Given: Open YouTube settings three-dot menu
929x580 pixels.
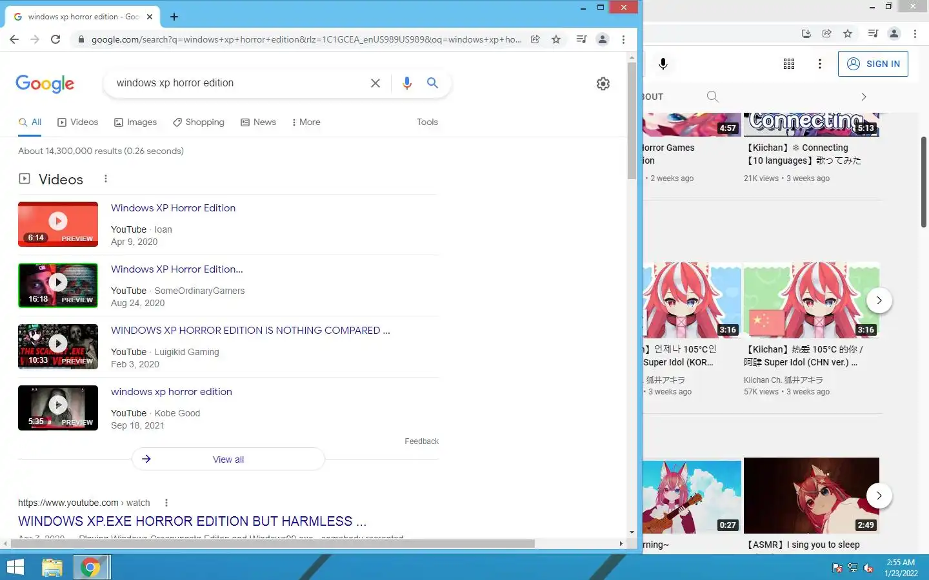Looking at the screenshot, I should pyautogui.click(x=820, y=64).
